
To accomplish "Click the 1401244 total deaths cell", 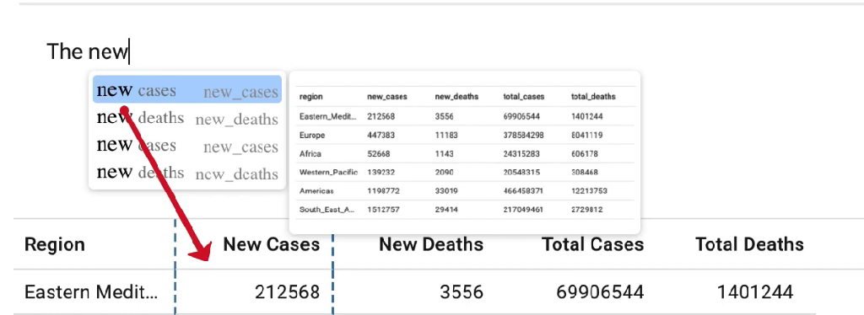I will tap(755, 292).
